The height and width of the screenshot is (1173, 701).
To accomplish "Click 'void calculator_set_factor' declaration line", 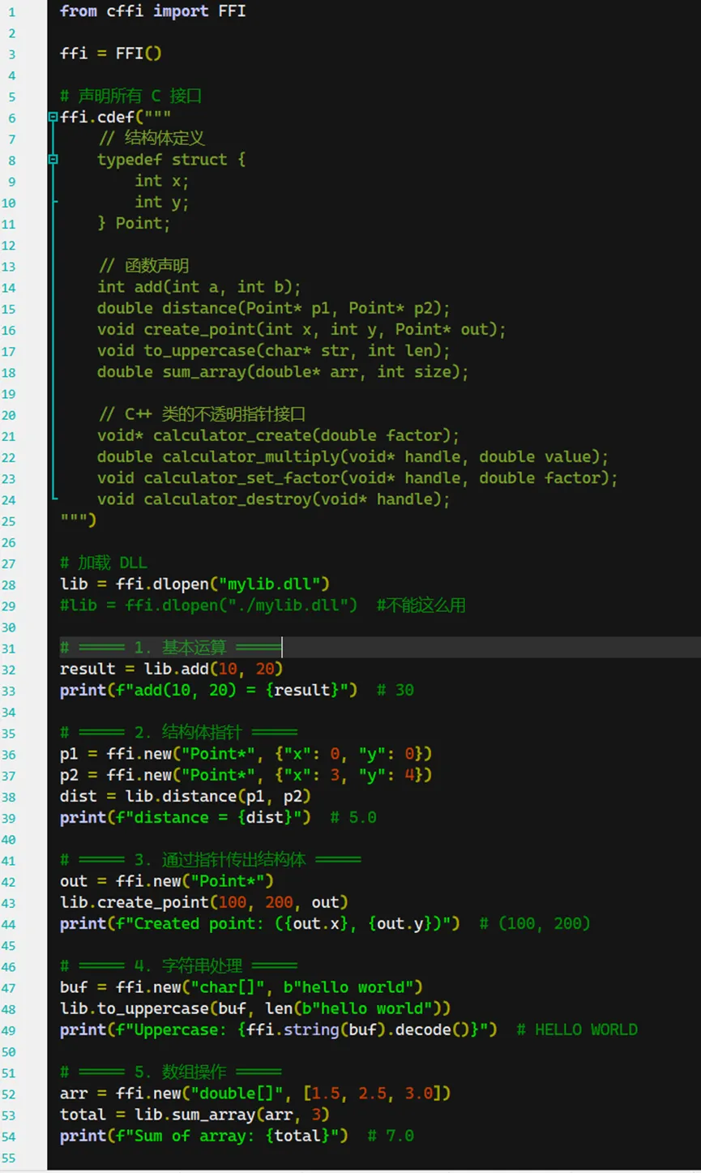I will tap(357, 477).
